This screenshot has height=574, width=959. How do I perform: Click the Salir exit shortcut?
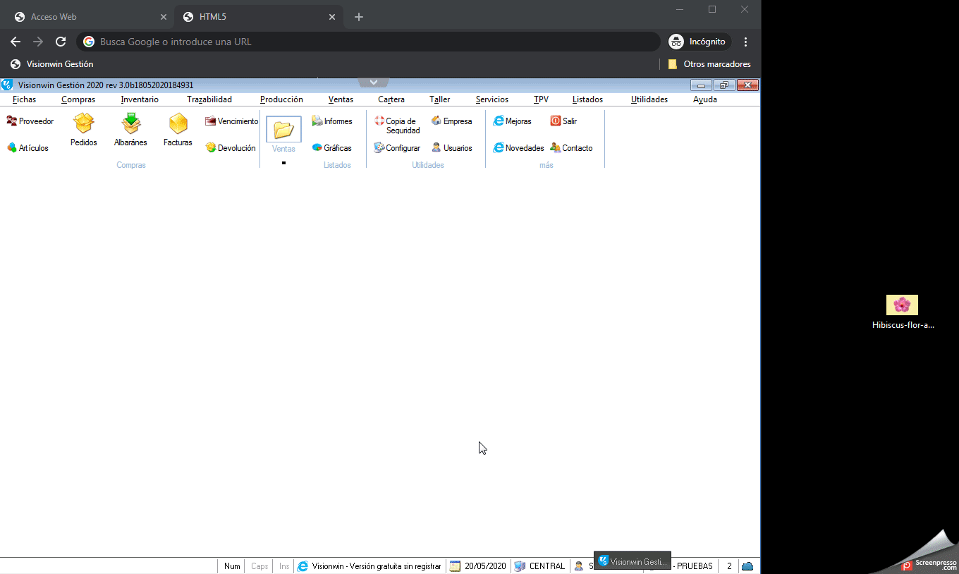564,121
